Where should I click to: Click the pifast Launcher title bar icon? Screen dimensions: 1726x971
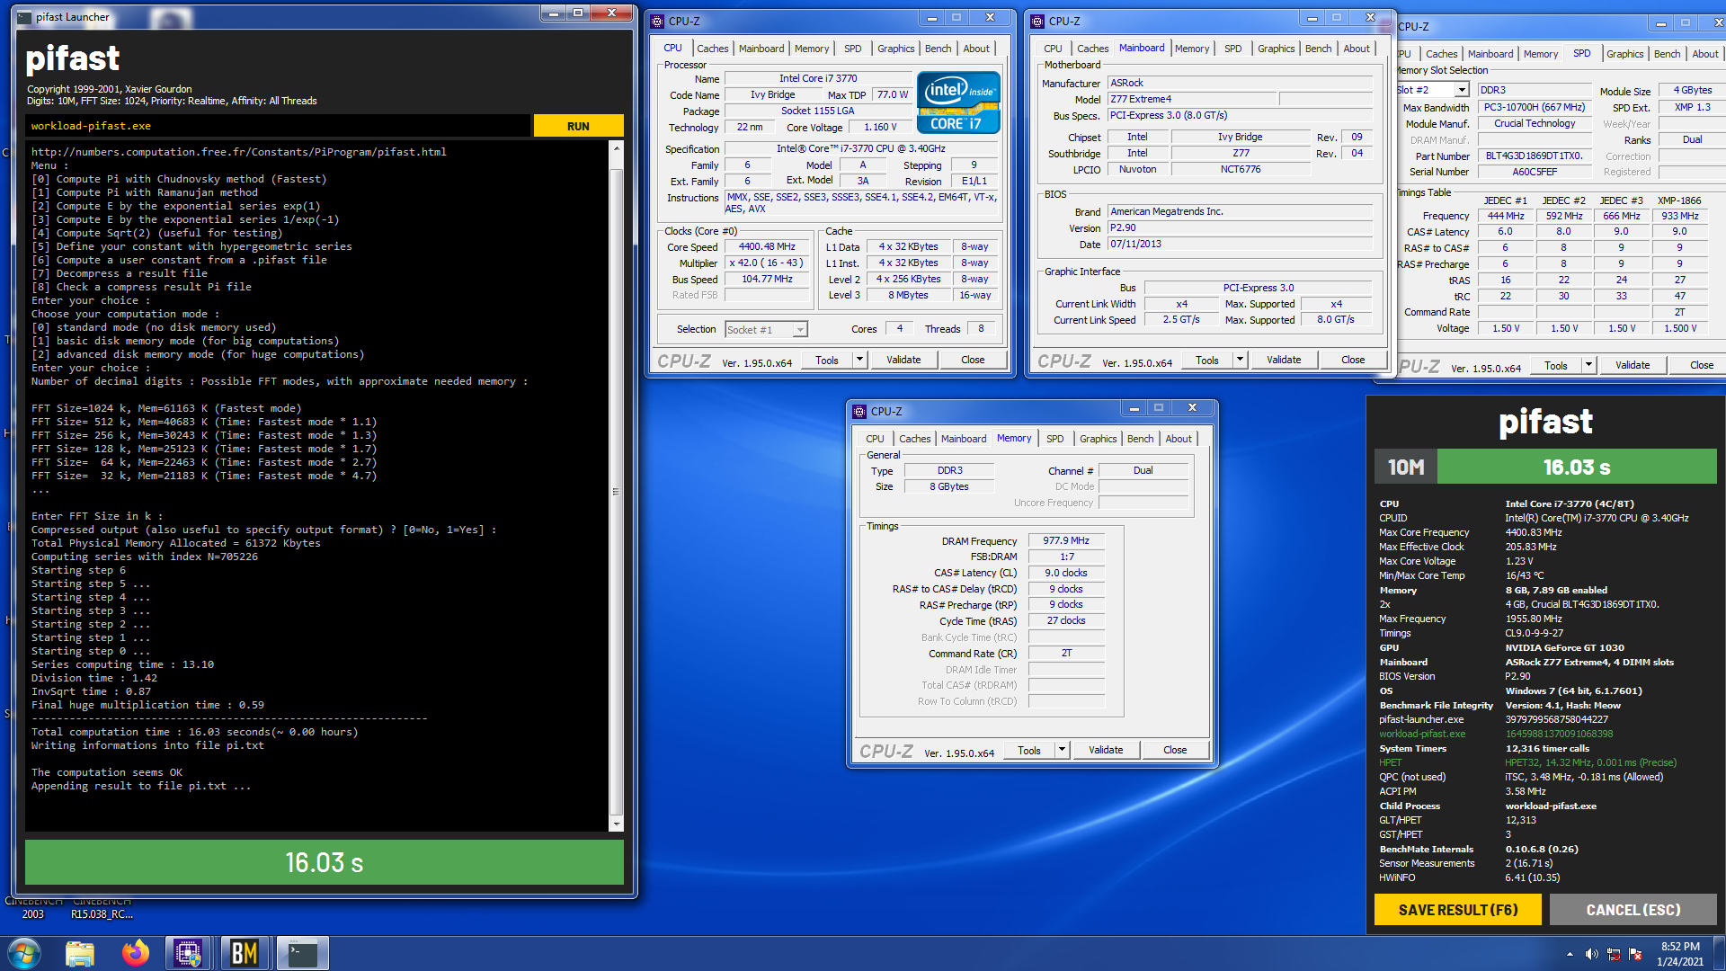(23, 17)
